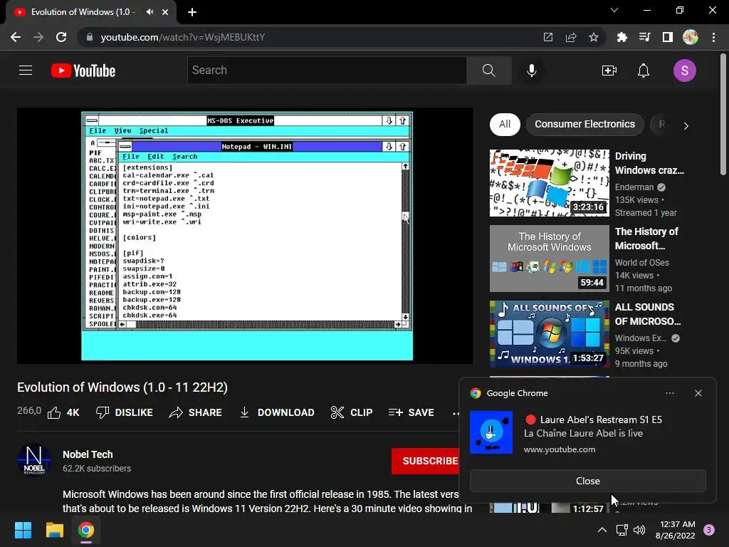Open ALL SOUNDS OF MICROSOFT thumbnail
The image size is (729, 547).
tap(549, 334)
